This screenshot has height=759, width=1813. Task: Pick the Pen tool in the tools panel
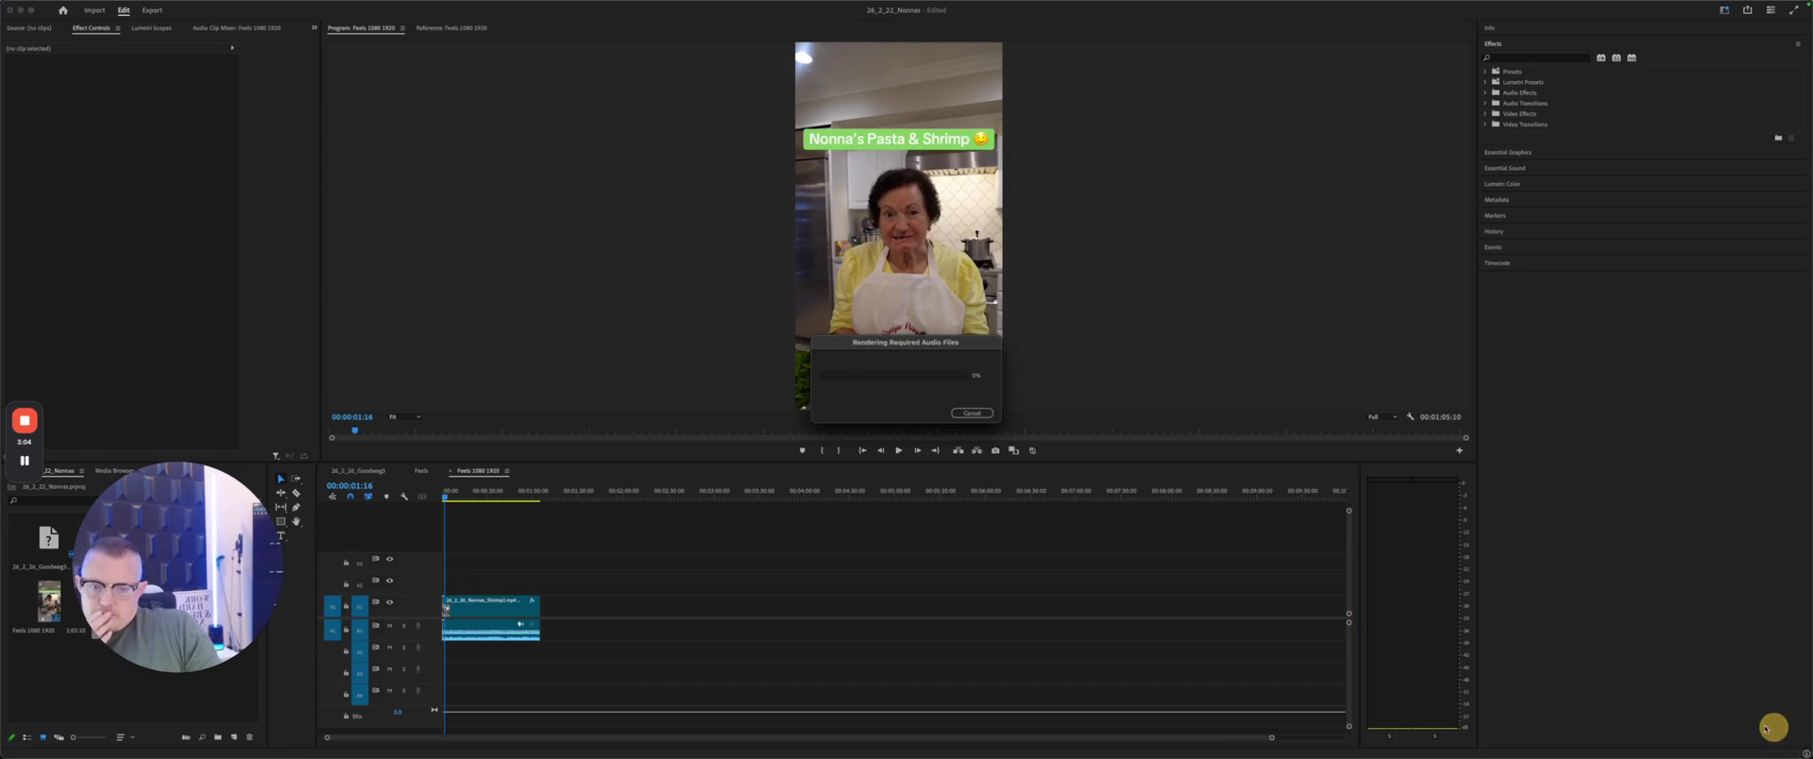tap(297, 507)
